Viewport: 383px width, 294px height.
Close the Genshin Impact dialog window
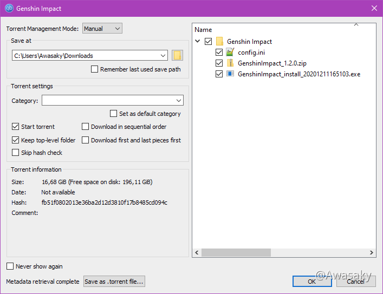click(x=374, y=8)
